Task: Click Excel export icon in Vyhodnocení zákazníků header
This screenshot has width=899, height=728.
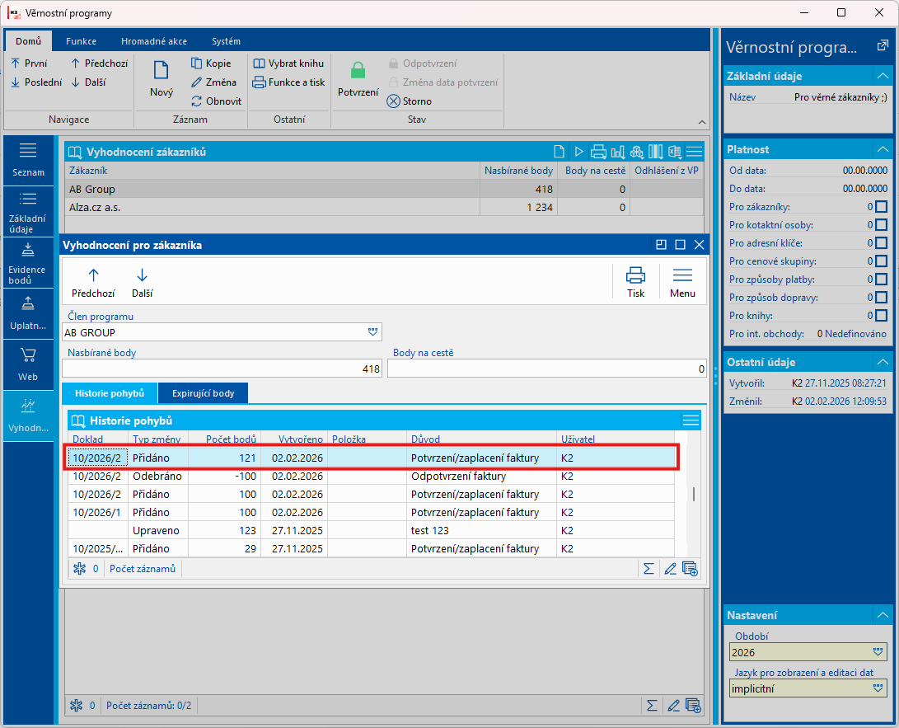Action: click(x=675, y=152)
